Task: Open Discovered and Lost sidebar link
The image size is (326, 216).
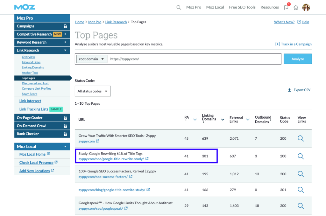Action: tap(35, 83)
